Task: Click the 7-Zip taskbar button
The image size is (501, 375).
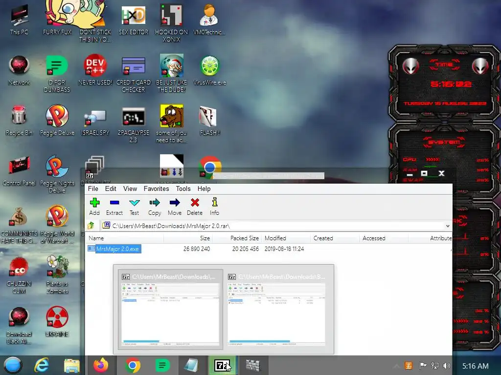Action: pos(223,365)
